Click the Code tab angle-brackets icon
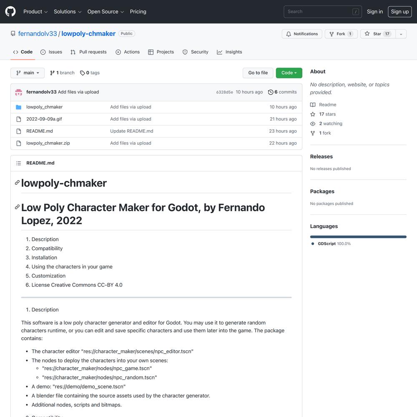The image size is (417, 417). click(15, 52)
